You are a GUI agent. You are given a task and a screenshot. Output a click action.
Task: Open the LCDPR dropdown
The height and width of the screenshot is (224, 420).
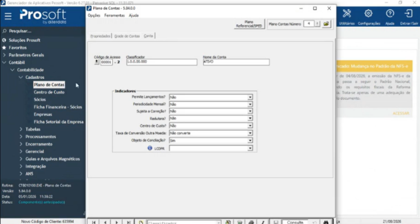[250, 148]
